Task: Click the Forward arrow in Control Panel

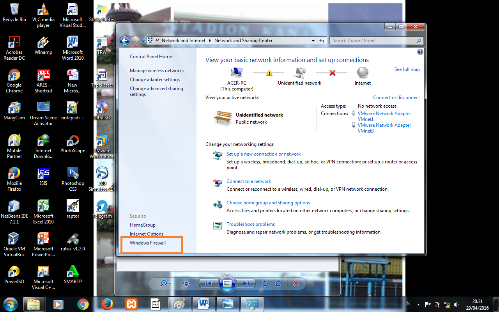Action: (x=135, y=41)
